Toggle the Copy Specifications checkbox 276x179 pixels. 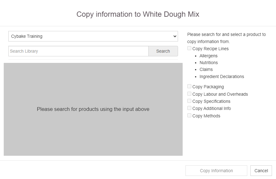189,101
